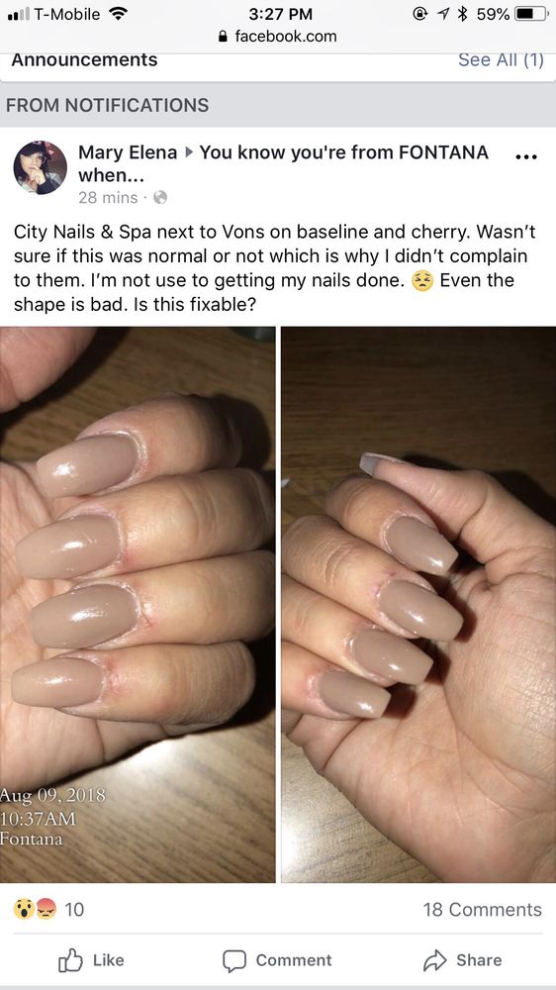Tap the Share button label
The image size is (556, 990).
(479, 960)
